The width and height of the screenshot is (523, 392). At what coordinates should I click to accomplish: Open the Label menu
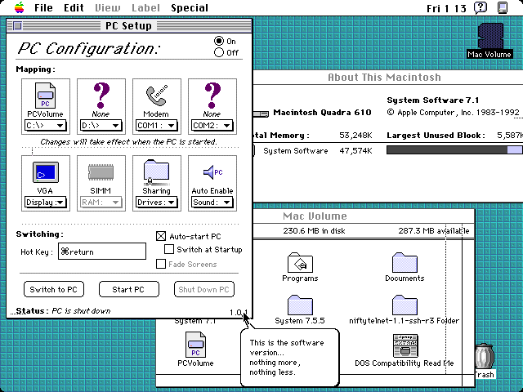[145, 7]
